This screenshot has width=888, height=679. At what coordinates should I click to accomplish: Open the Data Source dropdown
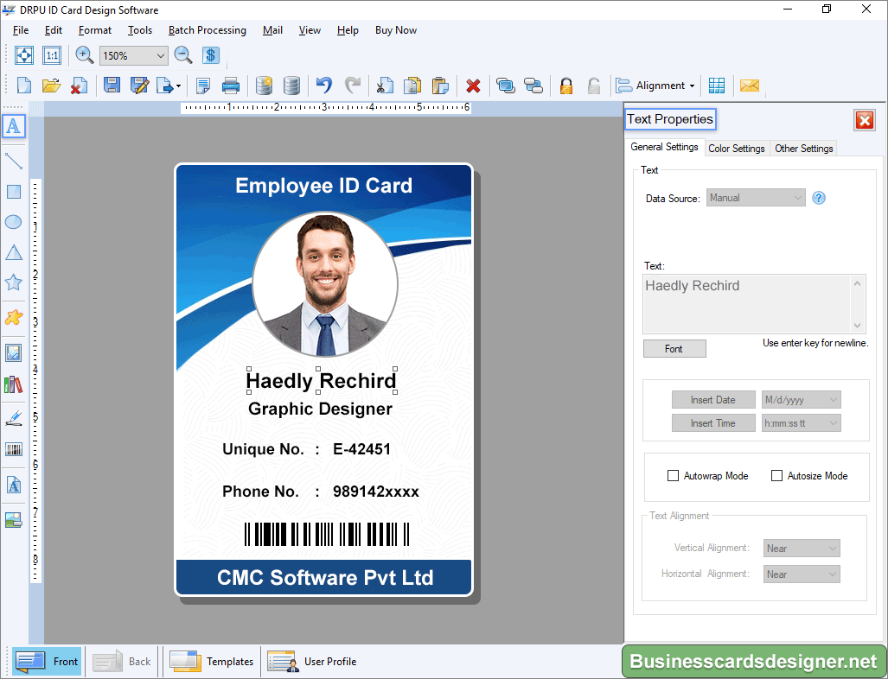click(x=756, y=198)
